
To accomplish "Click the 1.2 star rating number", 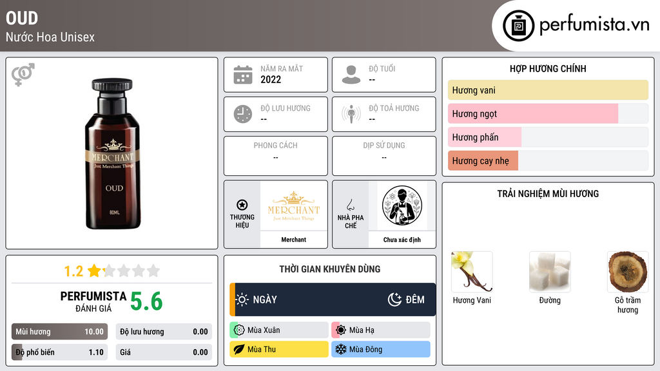I will [73, 271].
